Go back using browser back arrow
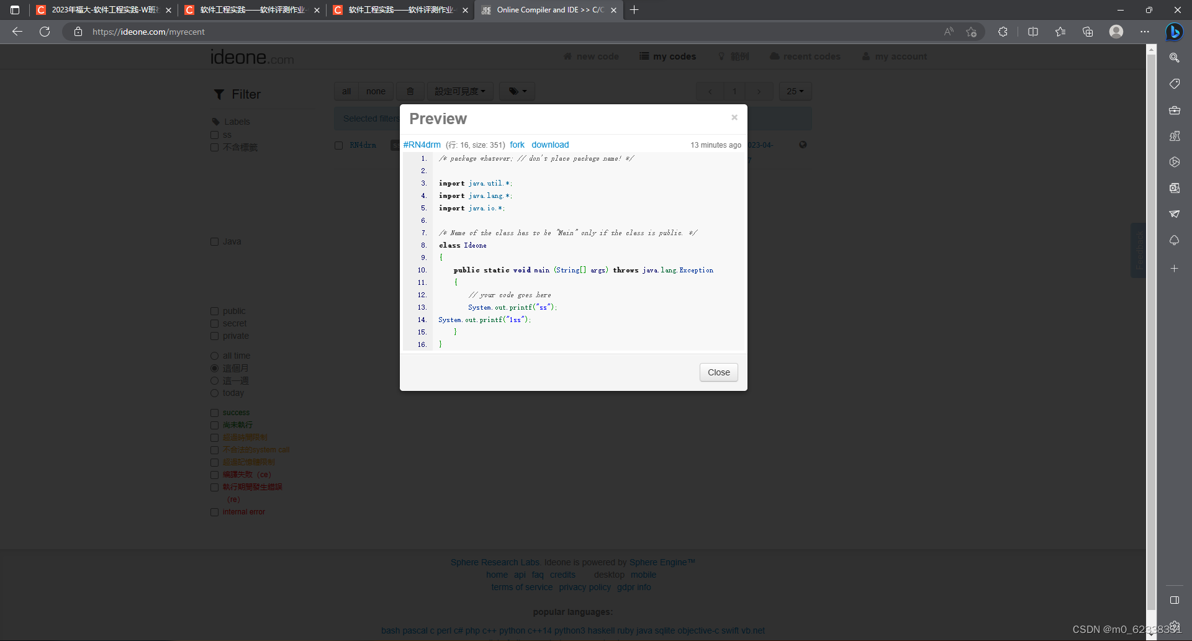The image size is (1192, 641). (x=17, y=32)
